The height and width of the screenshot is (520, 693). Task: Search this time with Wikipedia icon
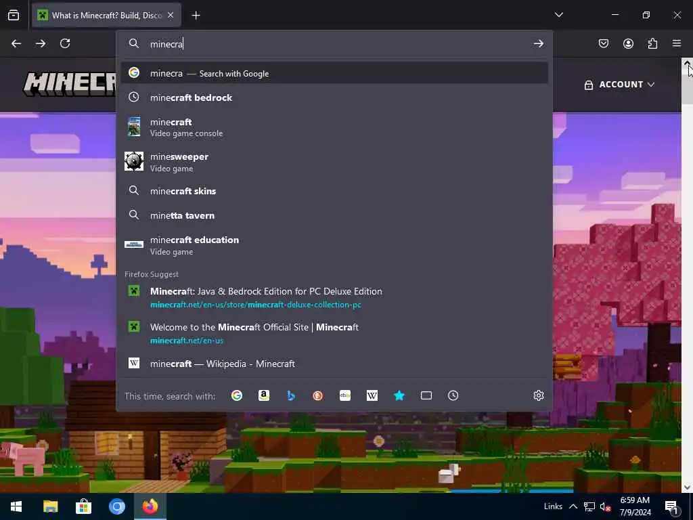pyautogui.click(x=372, y=395)
